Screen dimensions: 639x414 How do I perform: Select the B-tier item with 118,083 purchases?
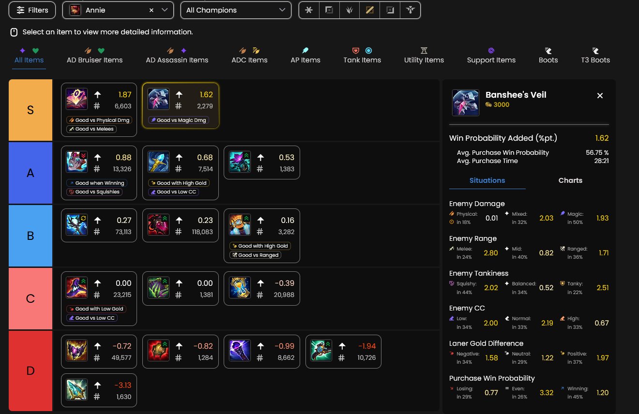coord(180,225)
